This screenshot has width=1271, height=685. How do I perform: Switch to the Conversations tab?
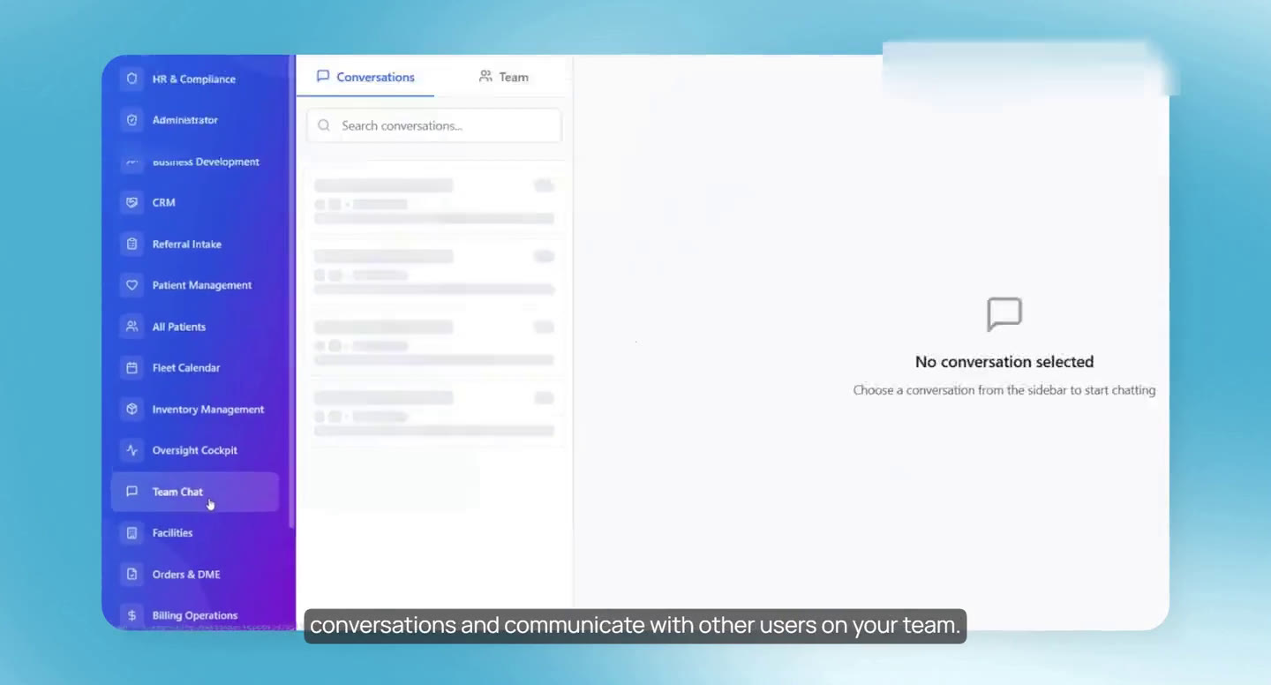(365, 77)
